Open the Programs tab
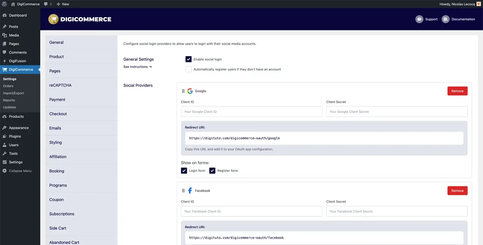The image size is (483, 245). (x=81, y=185)
